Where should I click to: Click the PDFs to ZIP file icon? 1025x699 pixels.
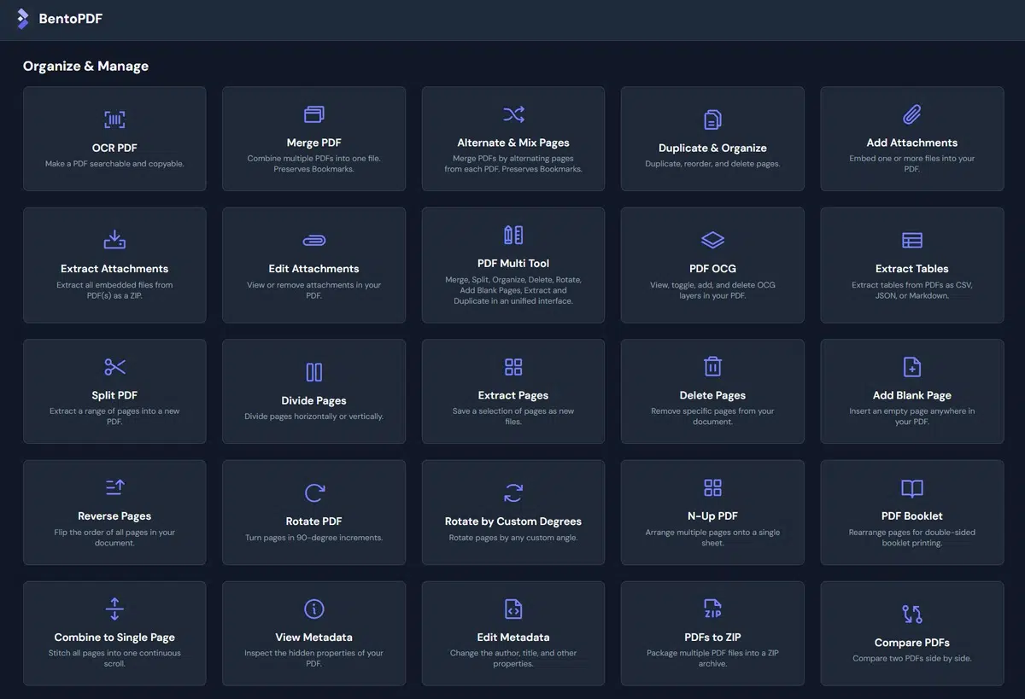[x=712, y=609]
